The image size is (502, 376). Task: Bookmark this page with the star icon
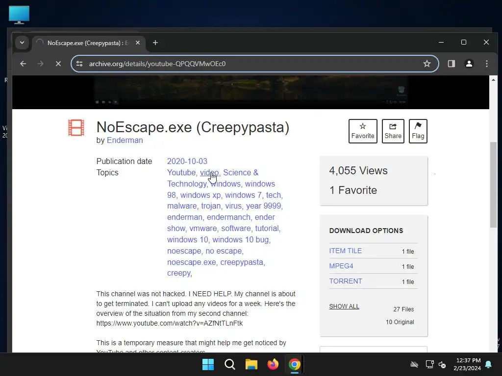point(427,64)
